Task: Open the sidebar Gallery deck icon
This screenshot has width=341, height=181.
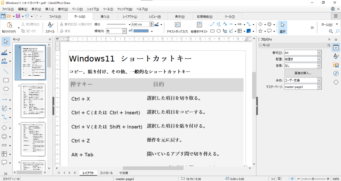Action: click(x=336, y=65)
